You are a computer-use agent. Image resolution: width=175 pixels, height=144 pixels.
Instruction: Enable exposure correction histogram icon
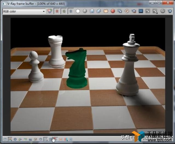30,139
